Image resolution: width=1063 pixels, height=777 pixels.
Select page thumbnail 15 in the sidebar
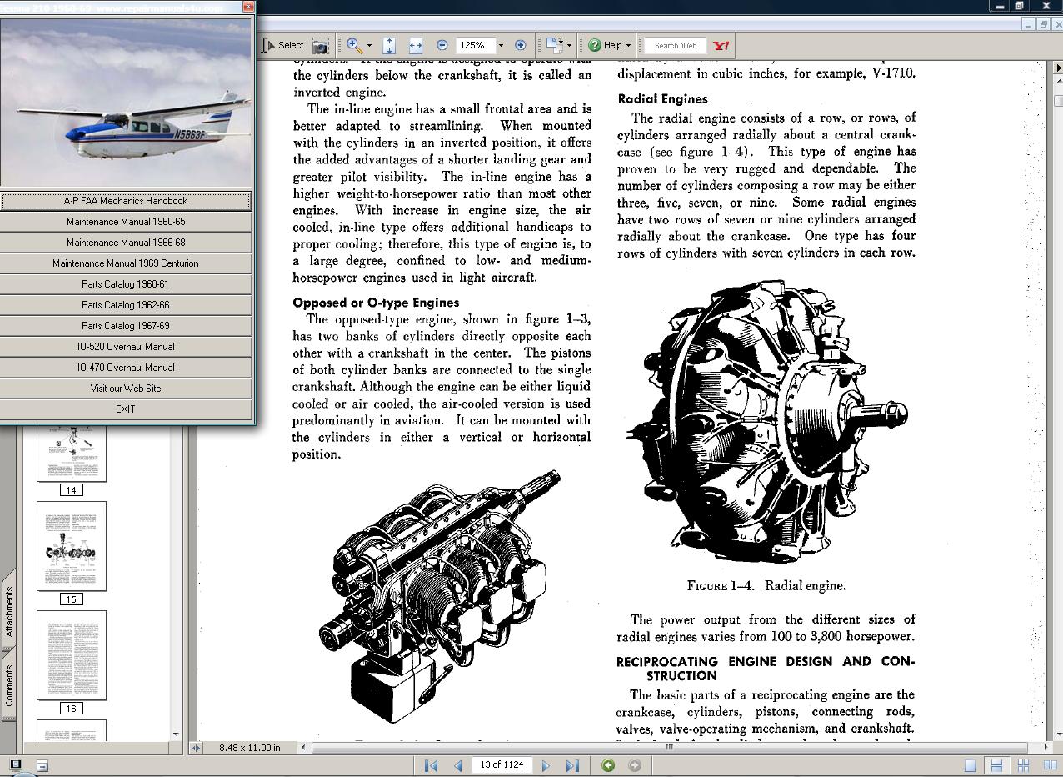click(71, 546)
